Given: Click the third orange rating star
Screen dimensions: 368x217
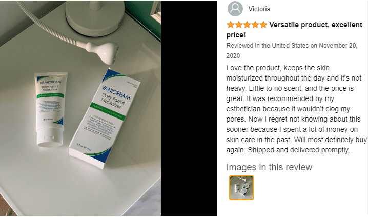Looking at the screenshot, I should tap(247, 25).
